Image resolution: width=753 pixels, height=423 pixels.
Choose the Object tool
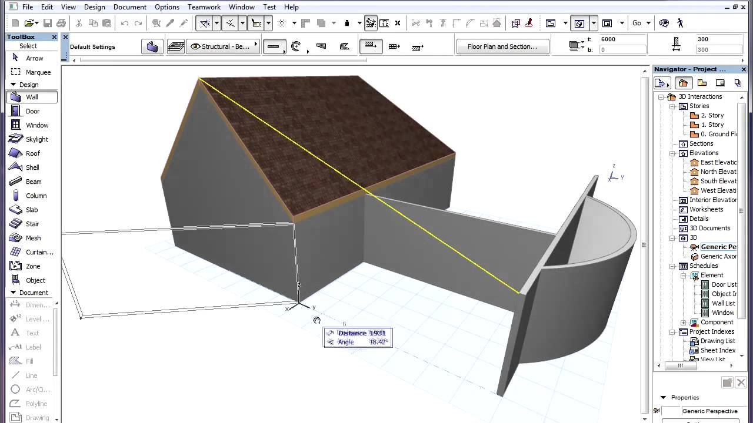(x=32, y=280)
